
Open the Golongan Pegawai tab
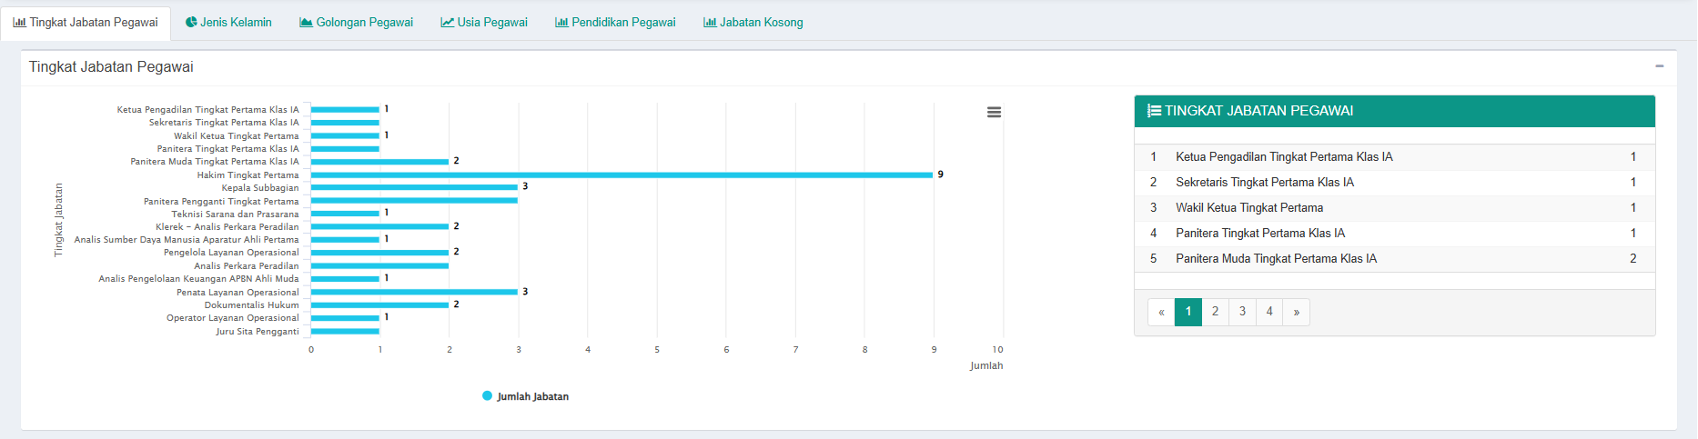pyautogui.click(x=356, y=23)
